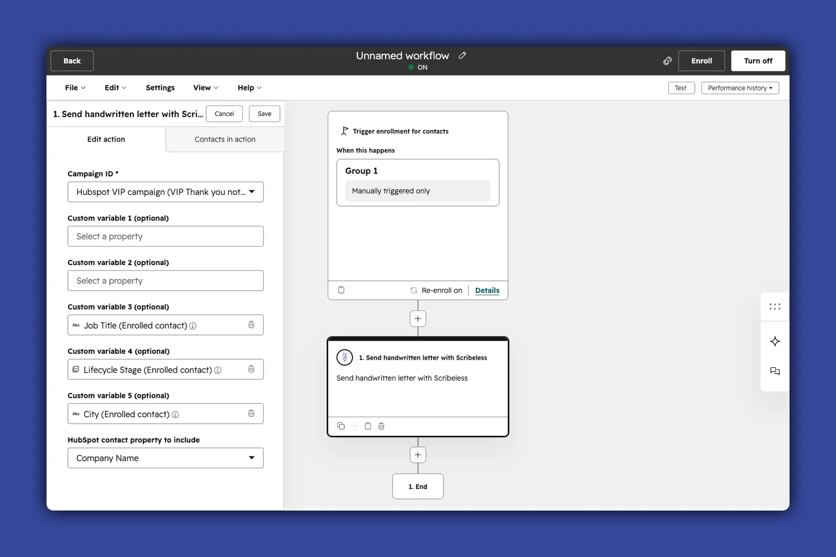Open the Settings menu item
Image resolution: width=836 pixels, height=557 pixels.
(x=160, y=88)
